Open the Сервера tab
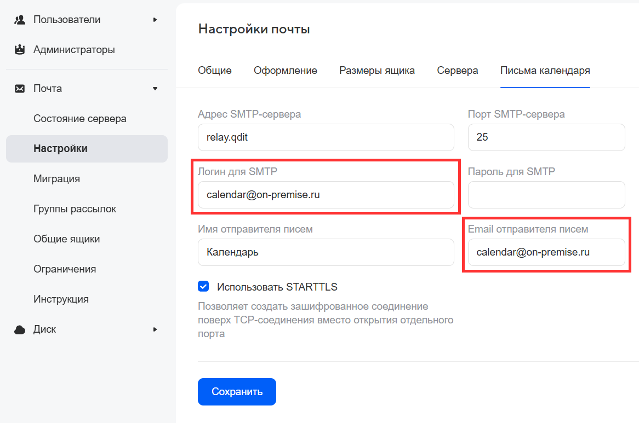This screenshot has height=423, width=639. 457,71
